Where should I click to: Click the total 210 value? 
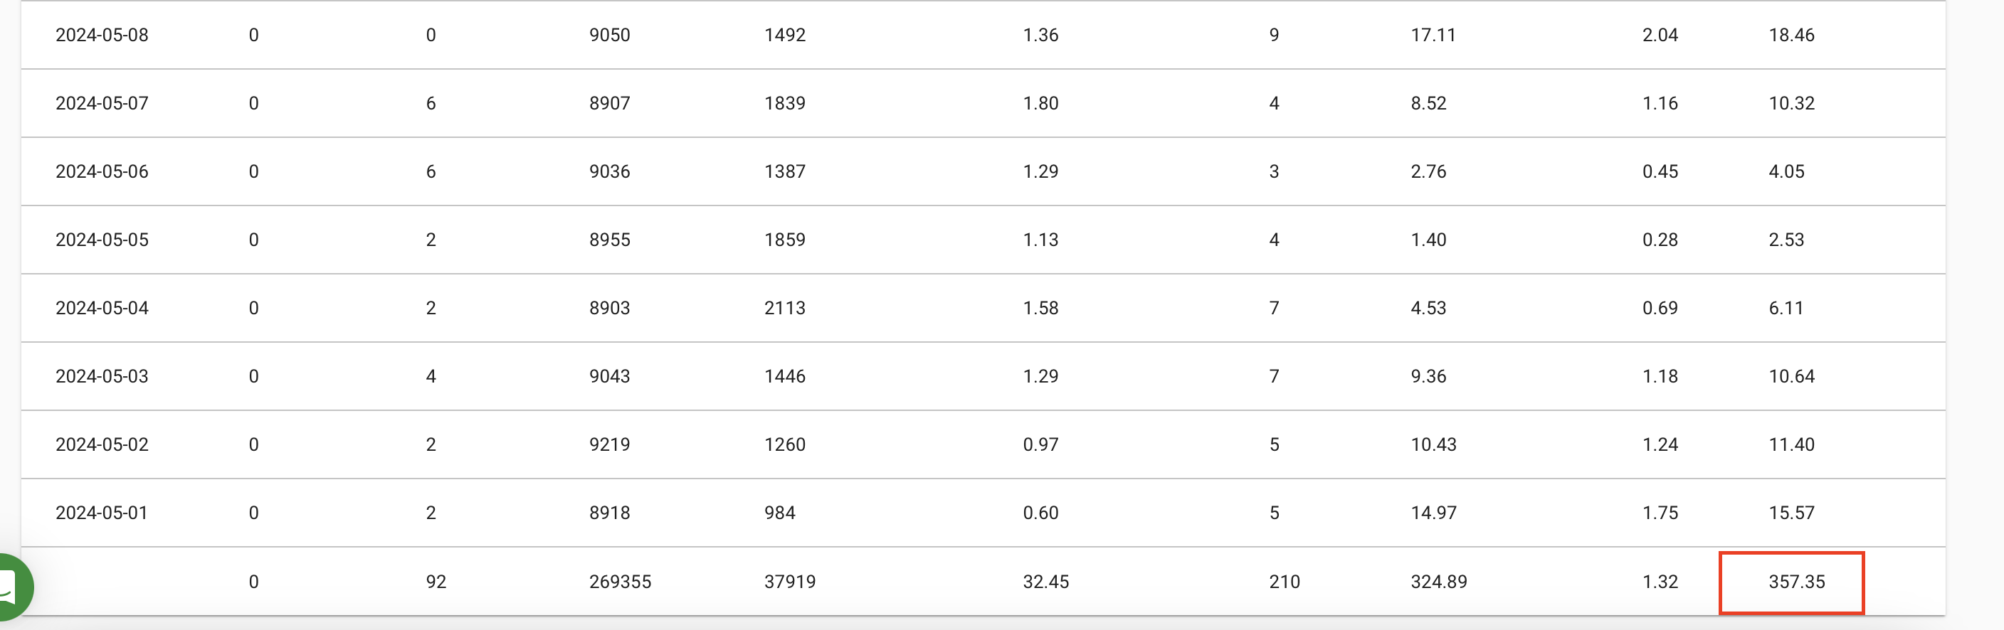coord(1285,582)
